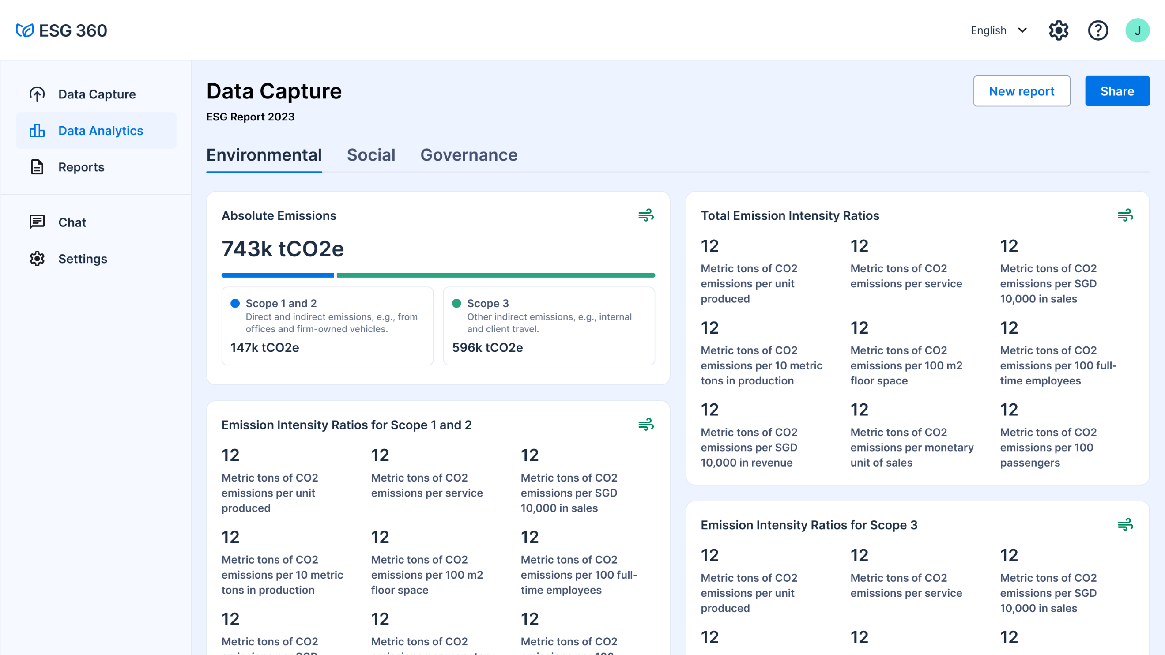
Task: Select the Data Analytics chart icon
Action: click(x=37, y=130)
